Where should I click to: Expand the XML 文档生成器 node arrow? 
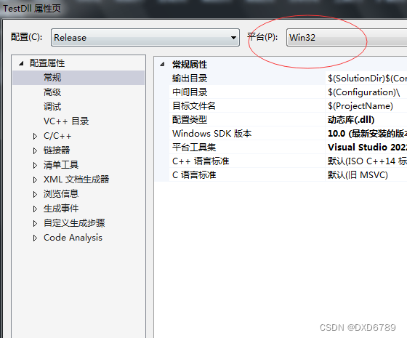(35, 180)
